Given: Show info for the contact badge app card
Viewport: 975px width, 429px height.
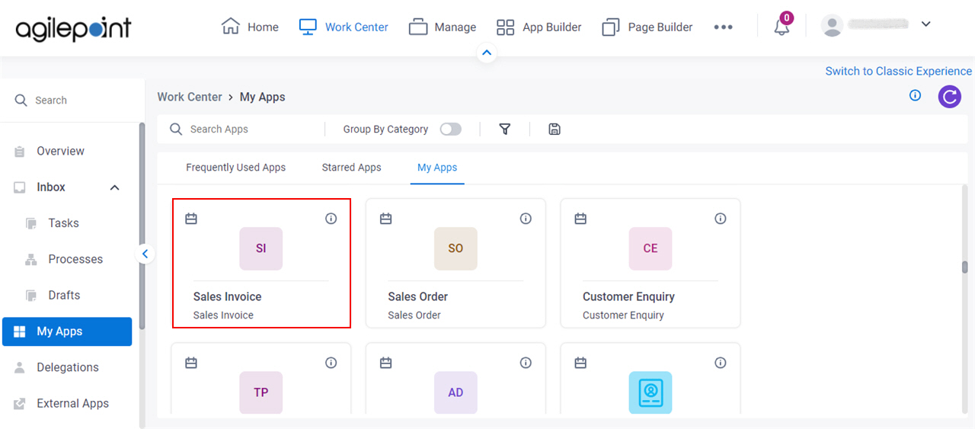Looking at the screenshot, I should pos(720,363).
